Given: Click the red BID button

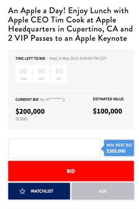Looking at the screenshot, I should click(x=71, y=171).
